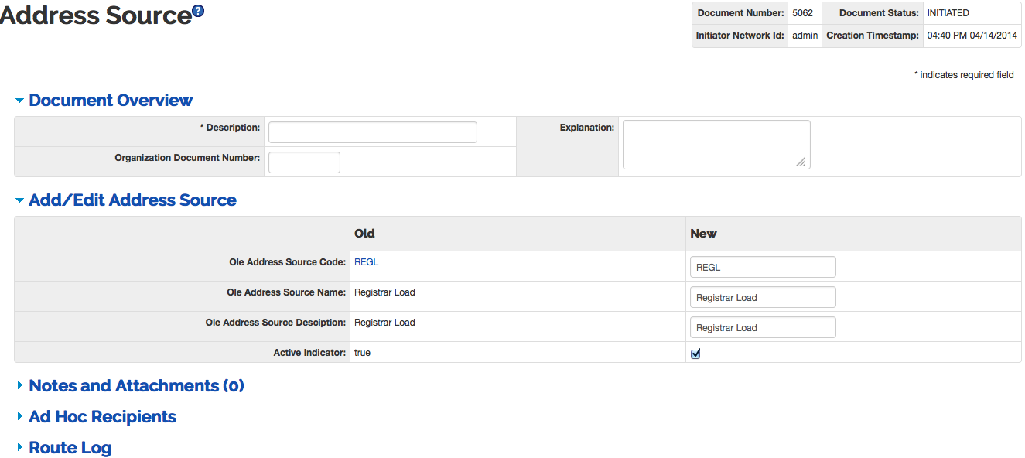Click the New column header
The height and width of the screenshot is (458, 1025).
click(x=703, y=234)
